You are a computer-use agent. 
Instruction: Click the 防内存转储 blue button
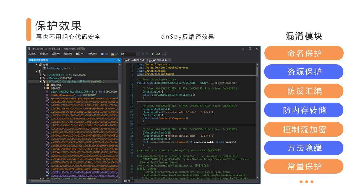click(304, 110)
